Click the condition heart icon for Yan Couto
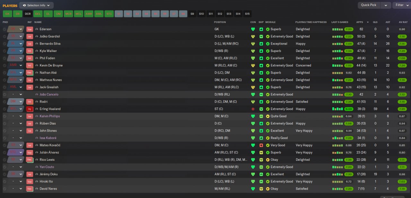Image resolution: width=411 pixels, height=198 pixels. 253,167
